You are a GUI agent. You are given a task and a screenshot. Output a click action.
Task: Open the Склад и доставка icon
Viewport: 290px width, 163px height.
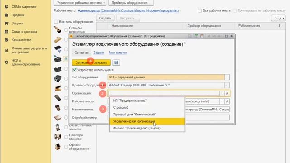(6, 32)
